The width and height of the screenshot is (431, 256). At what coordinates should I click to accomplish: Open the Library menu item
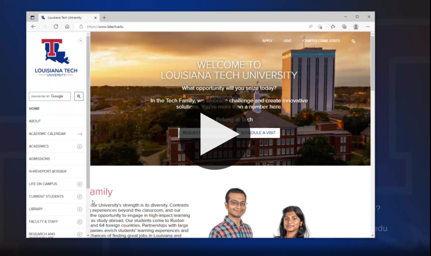pyautogui.click(x=36, y=209)
